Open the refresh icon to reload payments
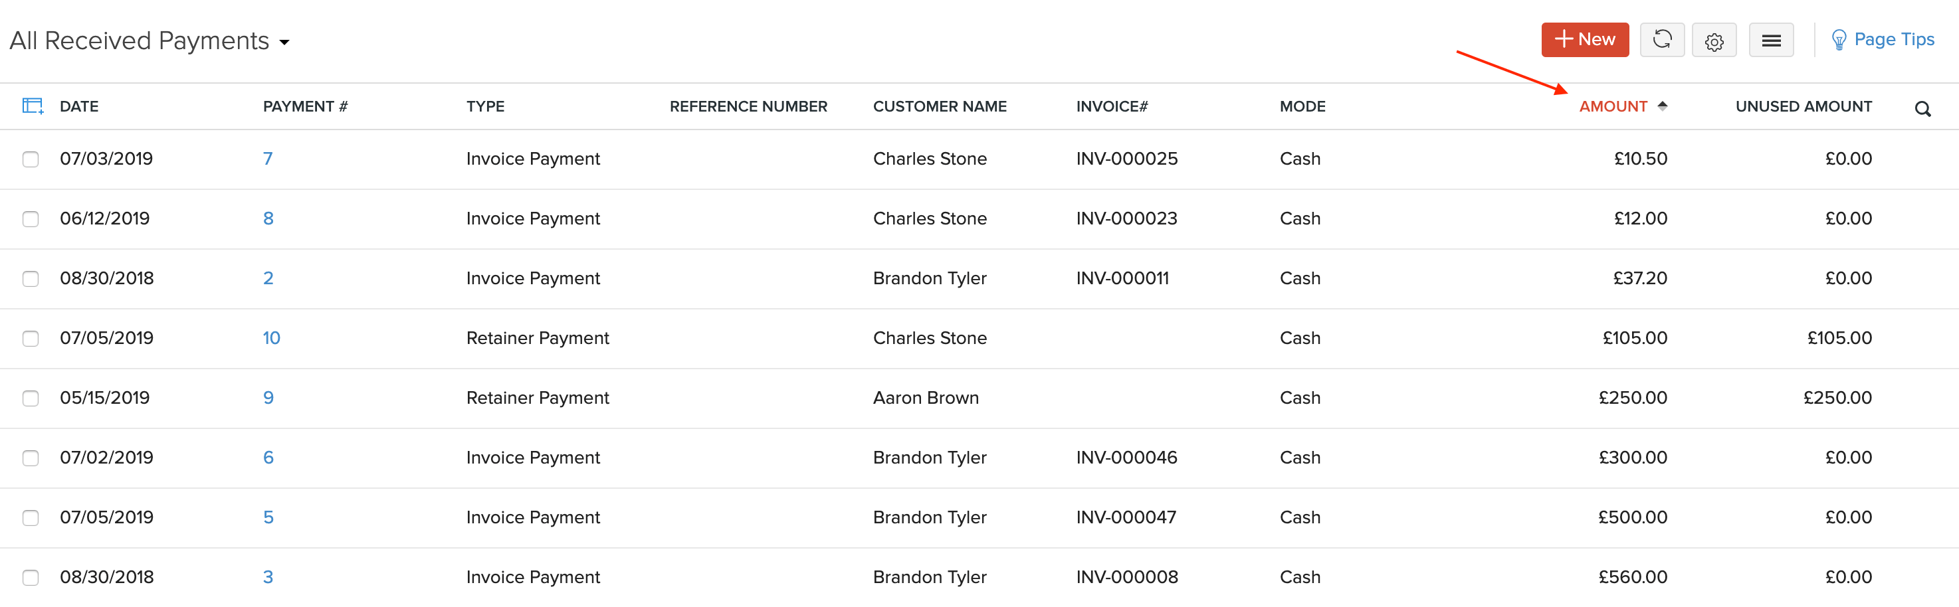The image size is (1959, 607). tap(1663, 39)
